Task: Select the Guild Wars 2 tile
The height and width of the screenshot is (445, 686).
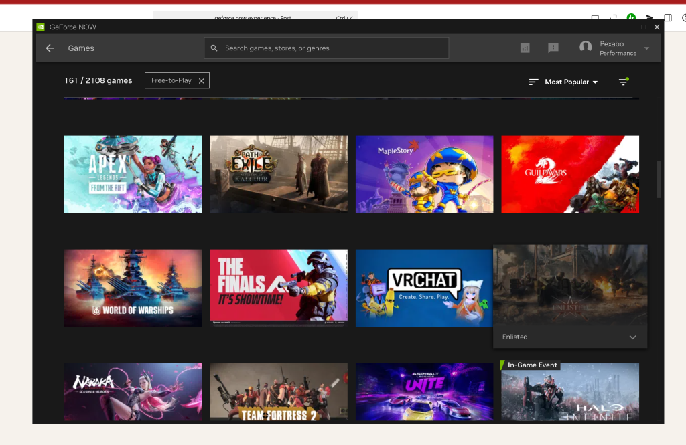Action: tap(570, 174)
